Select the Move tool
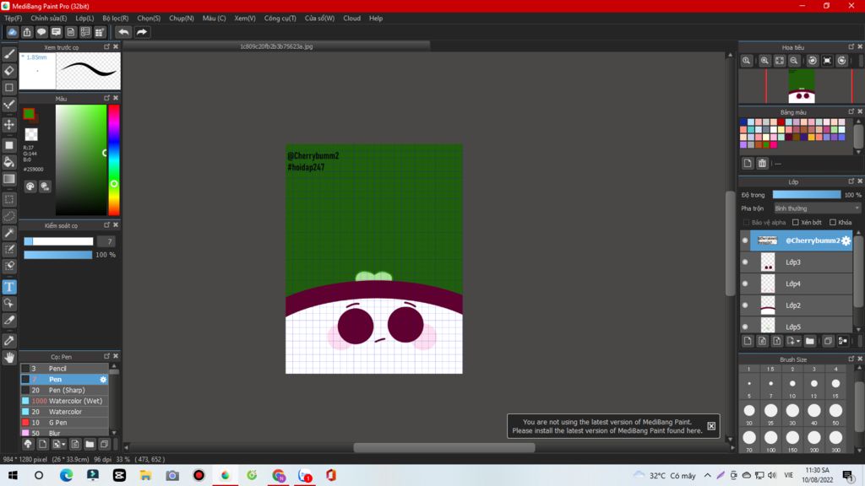Screen dimensions: 865x486 coord(9,125)
